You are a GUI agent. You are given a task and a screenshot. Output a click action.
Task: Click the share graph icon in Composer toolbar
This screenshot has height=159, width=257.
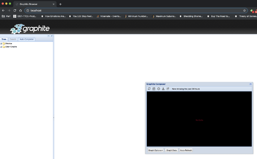(168, 89)
